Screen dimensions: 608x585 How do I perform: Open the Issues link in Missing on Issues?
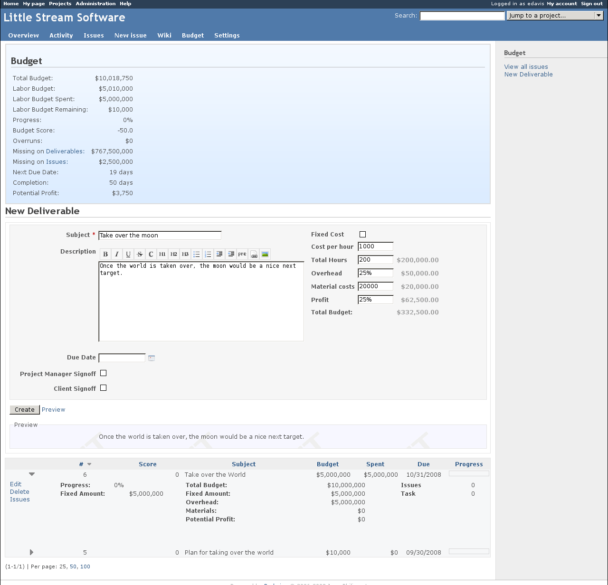tap(56, 162)
